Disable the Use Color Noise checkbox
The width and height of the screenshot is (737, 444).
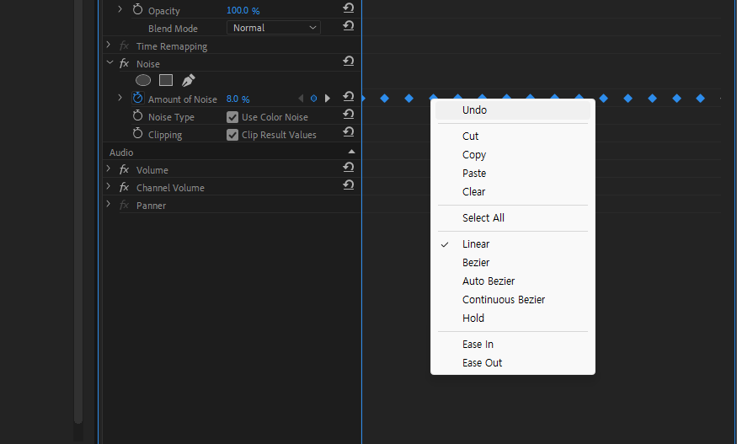point(232,117)
